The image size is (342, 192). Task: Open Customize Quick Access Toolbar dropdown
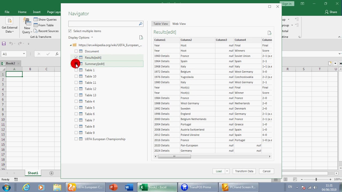tap(28, 43)
